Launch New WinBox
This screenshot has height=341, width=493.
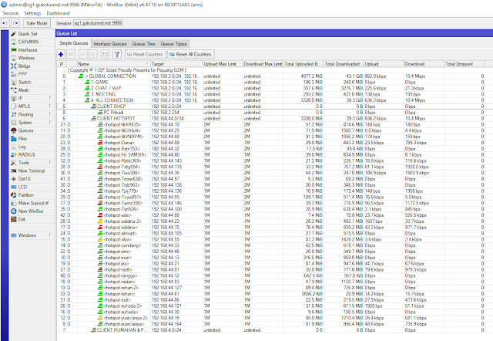tap(31, 211)
